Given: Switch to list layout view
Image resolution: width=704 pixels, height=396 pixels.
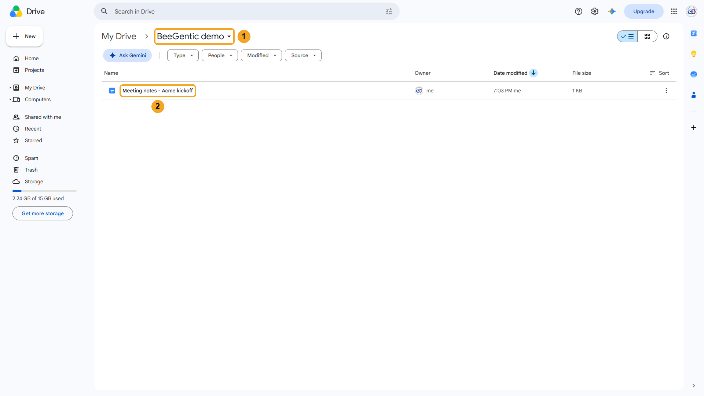Looking at the screenshot, I should [x=627, y=36].
